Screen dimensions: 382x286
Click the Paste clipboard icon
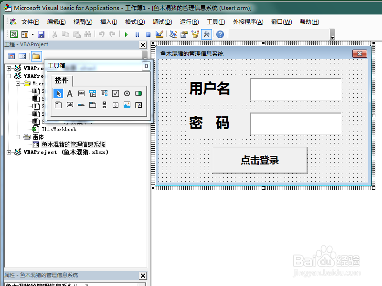pyautogui.click(x=77, y=34)
